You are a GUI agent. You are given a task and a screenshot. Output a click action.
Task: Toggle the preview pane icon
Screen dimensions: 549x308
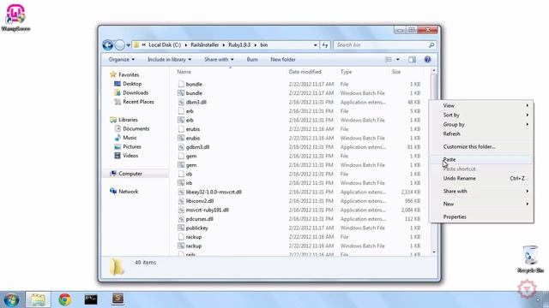(x=412, y=60)
